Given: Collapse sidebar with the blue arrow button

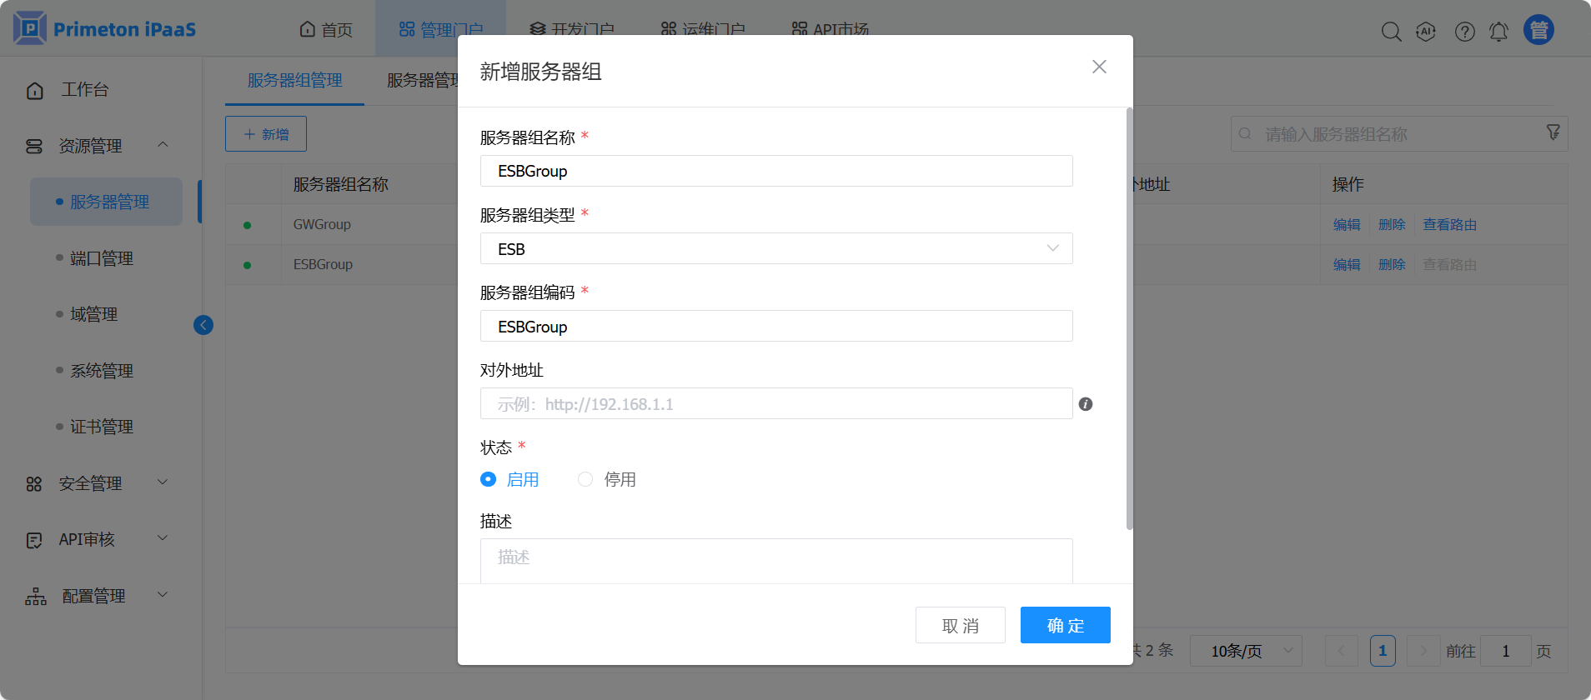Looking at the screenshot, I should point(203,325).
